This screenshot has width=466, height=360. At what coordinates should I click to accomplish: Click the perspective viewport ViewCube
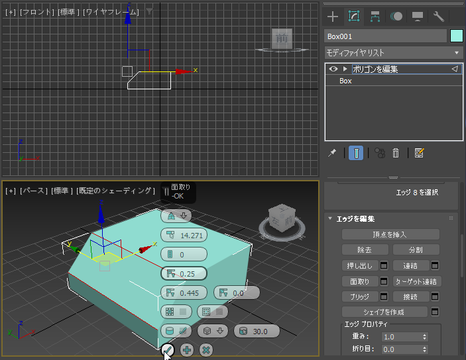[x=282, y=218]
